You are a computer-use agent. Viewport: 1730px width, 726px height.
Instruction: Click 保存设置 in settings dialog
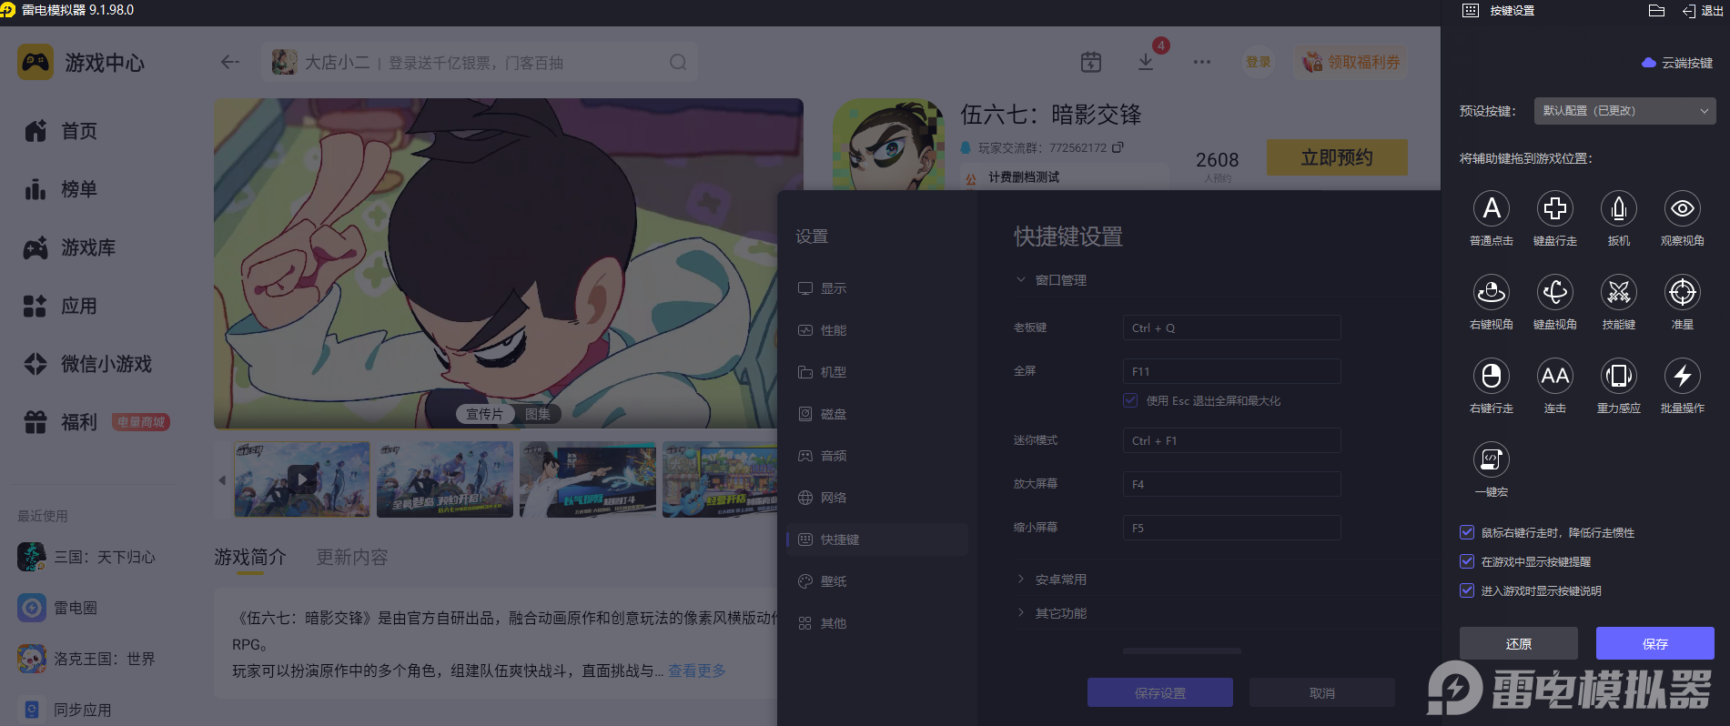1159,692
